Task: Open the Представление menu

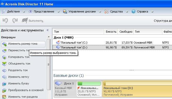Action: click(44, 11)
